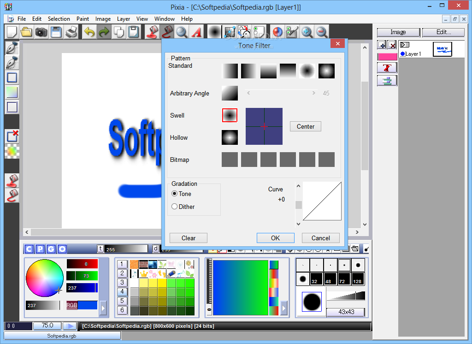Click the copy icon
Image resolution: width=472 pixels, height=344 pixels.
pos(119,32)
